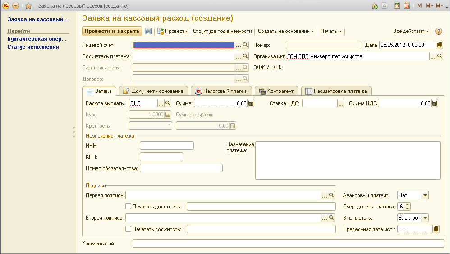Enable Печатать должность under Вторая подпись
The width and height of the screenshot is (450, 254).
click(x=129, y=229)
